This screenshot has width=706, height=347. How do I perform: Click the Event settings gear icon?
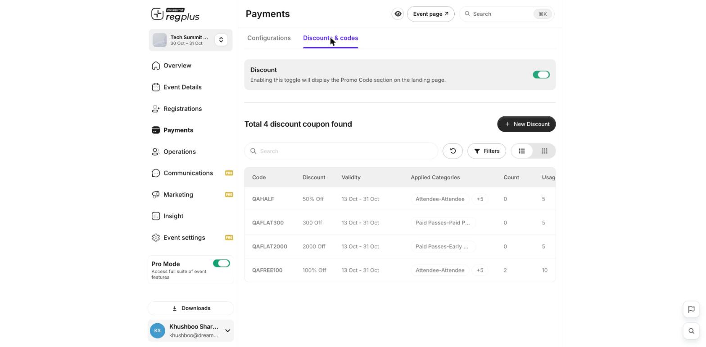click(156, 238)
